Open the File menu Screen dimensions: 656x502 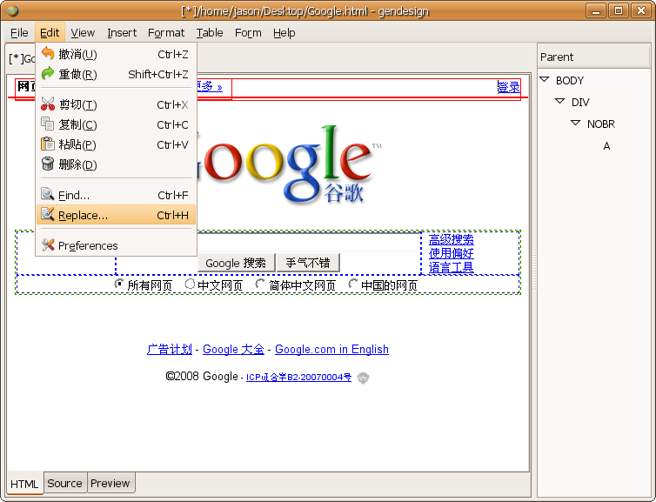coord(19,33)
